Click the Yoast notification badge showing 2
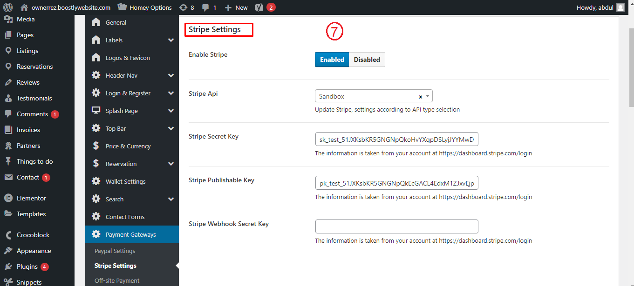 (271, 7)
